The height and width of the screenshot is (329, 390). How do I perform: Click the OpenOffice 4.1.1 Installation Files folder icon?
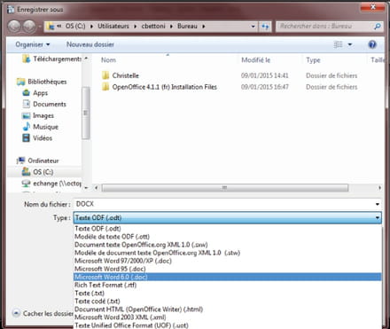click(105, 87)
